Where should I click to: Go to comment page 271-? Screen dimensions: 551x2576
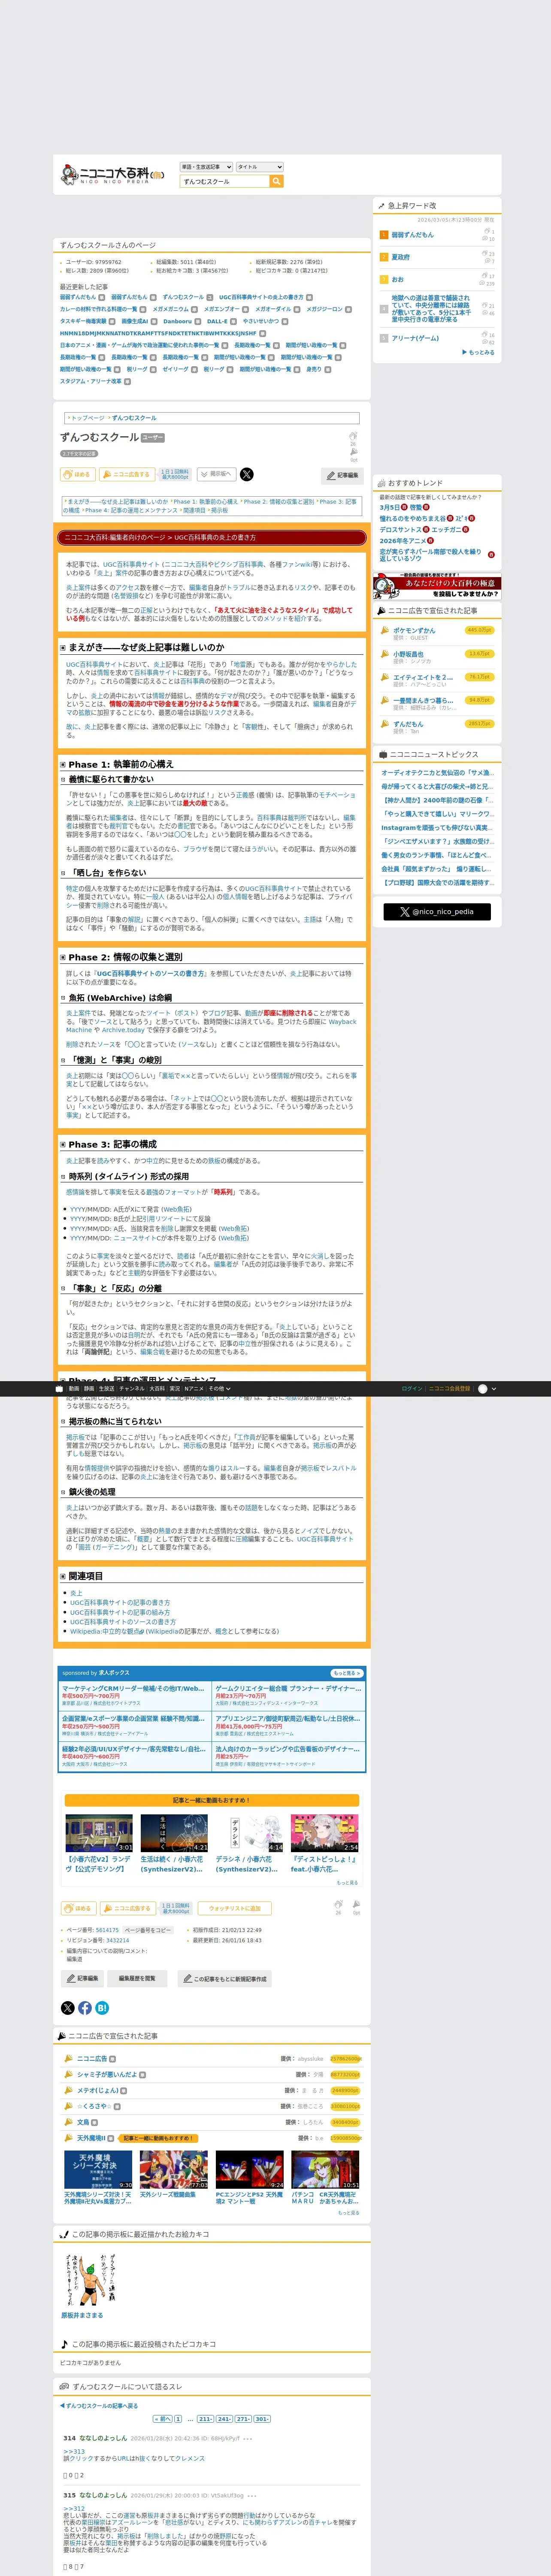pos(243,2419)
